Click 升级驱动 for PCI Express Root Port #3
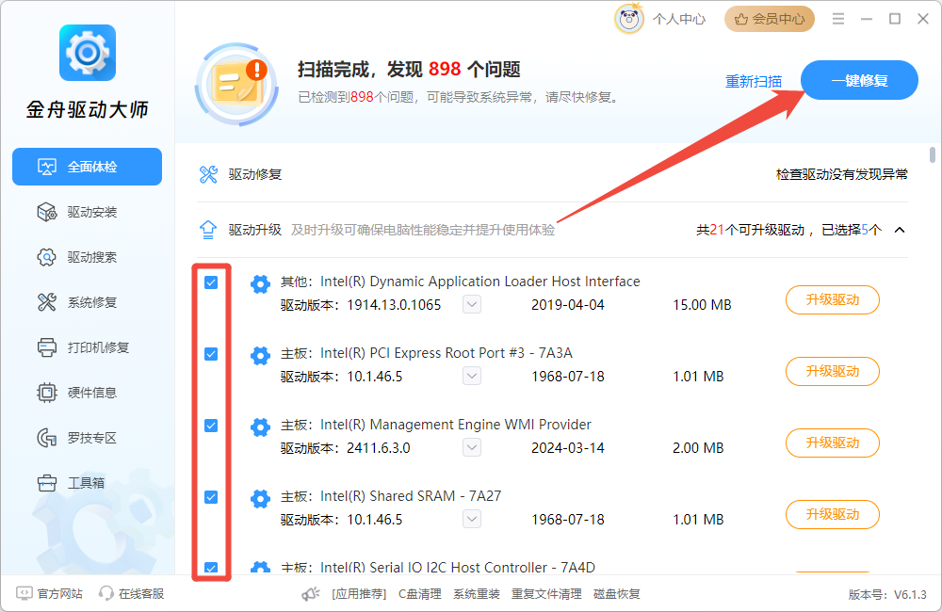This screenshot has height=612, width=942. click(x=832, y=371)
